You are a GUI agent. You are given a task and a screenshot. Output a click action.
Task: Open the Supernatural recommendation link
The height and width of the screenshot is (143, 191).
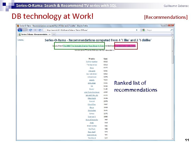[92, 135]
